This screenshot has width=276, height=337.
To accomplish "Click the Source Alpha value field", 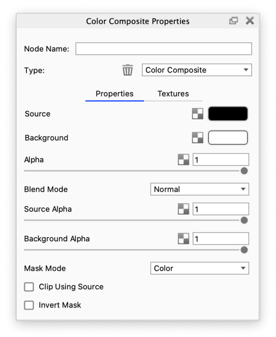I will point(221,209).
